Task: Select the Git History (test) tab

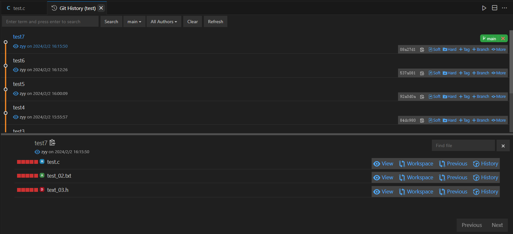Action: (x=77, y=8)
